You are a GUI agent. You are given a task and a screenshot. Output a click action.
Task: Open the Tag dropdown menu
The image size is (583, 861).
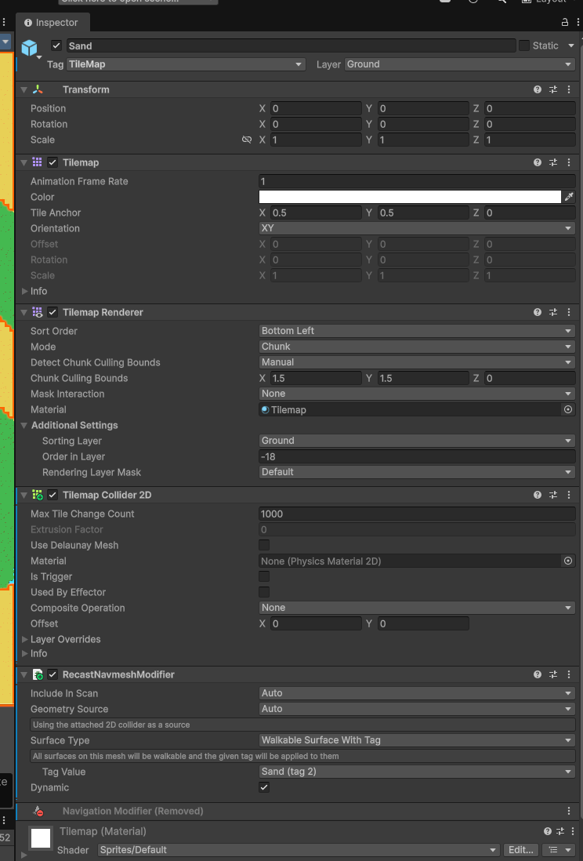[x=186, y=65]
